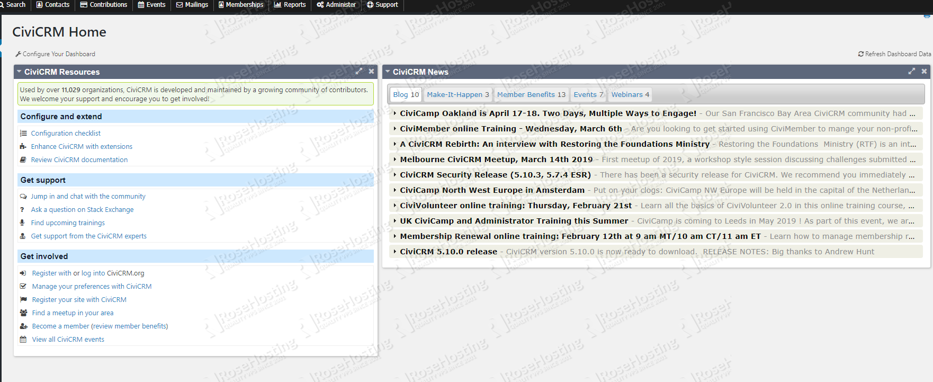Switch to the Make-It-Happen tab
The height and width of the screenshot is (382, 933).
click(458, 94)
